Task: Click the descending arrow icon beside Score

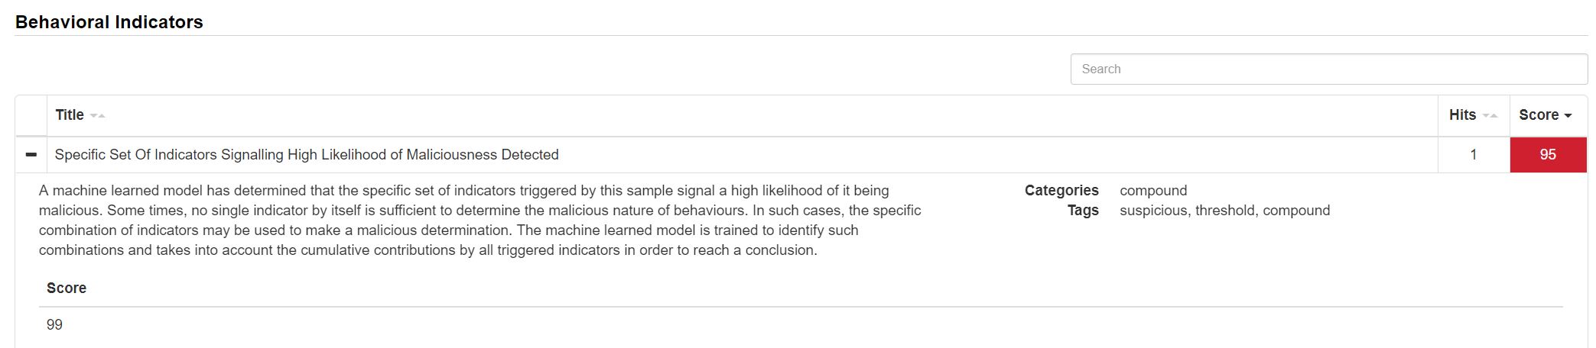Action: 1568,116
